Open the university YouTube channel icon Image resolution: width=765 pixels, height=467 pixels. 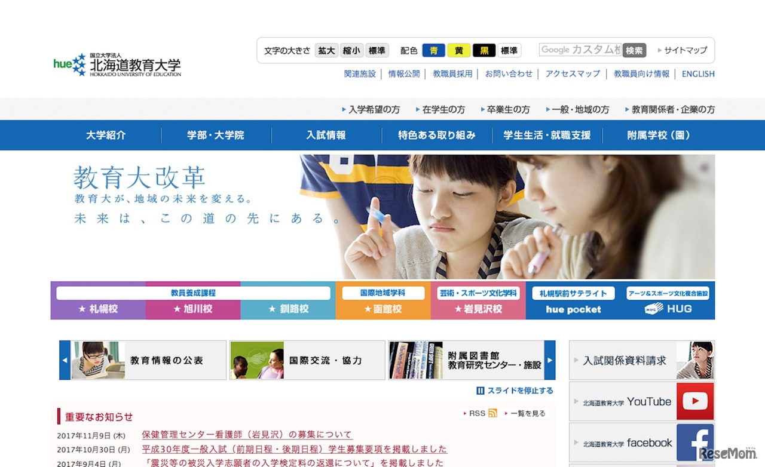[x=695, y=401]
